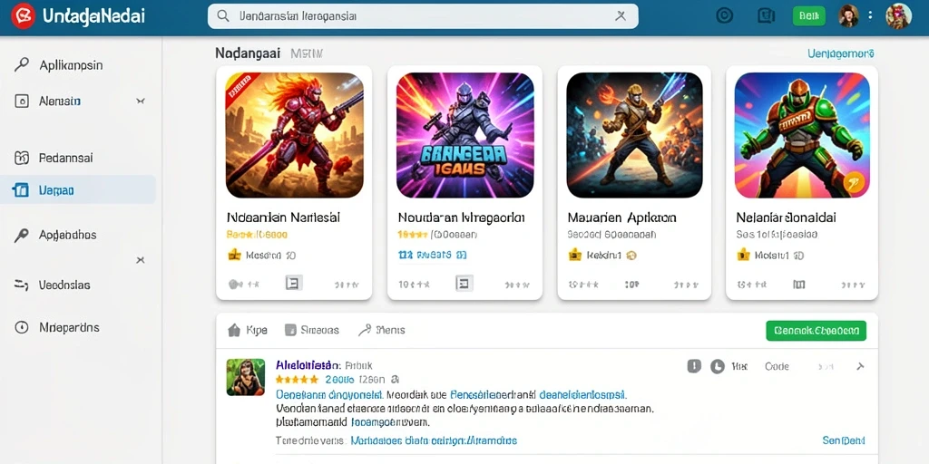Screen dimensions: 929x464
Task: Click the square list icon in Ndeanlan Nartiesal card
Action: 293,284
